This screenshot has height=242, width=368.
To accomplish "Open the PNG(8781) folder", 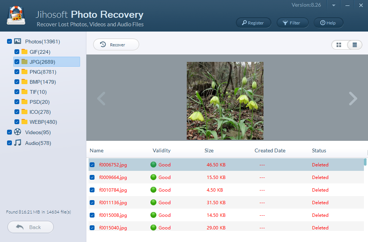I will [x=43, y=72].
